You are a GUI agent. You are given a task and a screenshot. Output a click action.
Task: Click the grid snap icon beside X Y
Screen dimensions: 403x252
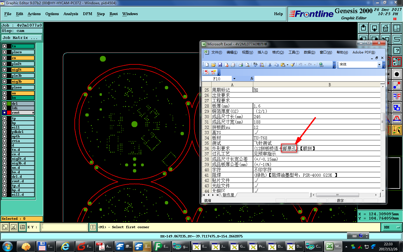point(22,227)
